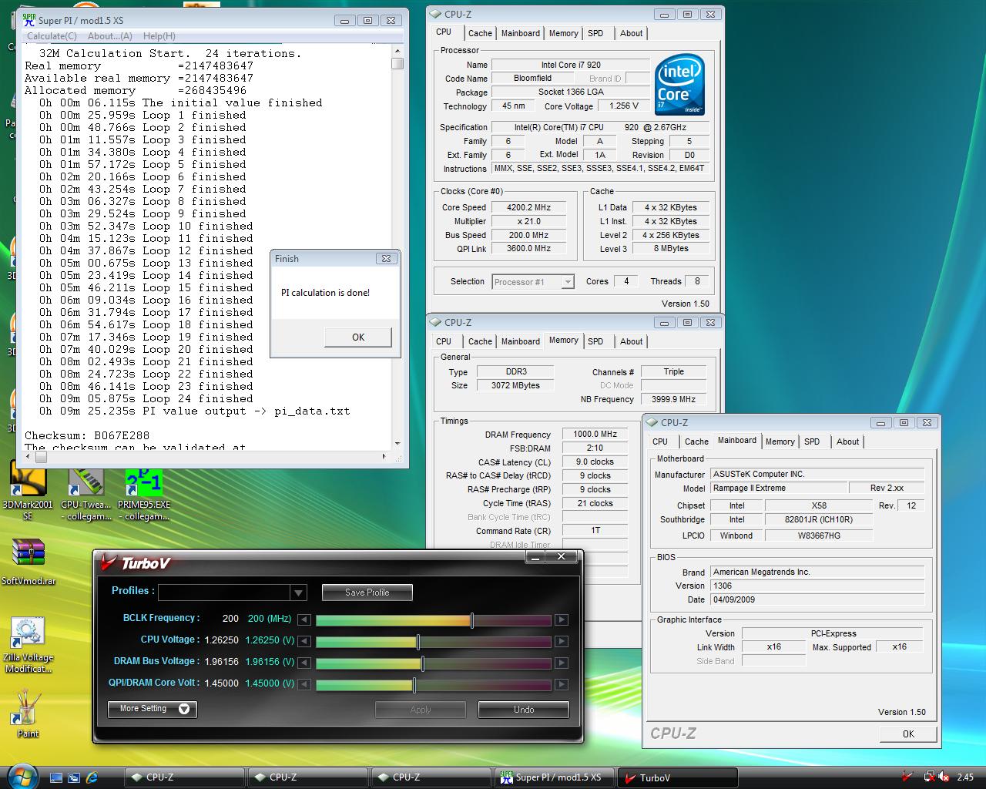Open Processor #1 selection dropdown

[x=567, y=282]
